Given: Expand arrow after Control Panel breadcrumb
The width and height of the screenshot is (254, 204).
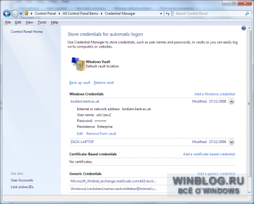Looking at the screenshot, I should [59, 14].
